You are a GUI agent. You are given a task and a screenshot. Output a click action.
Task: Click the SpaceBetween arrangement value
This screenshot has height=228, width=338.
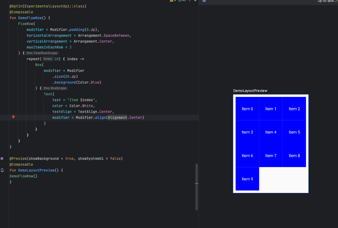(x=116, y=35)
